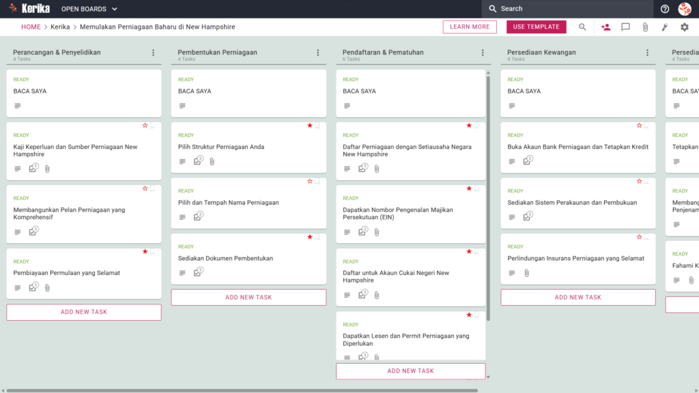
Task: Open Pendaftaran & Pematuhan column menu
Action: coord(483,53)
